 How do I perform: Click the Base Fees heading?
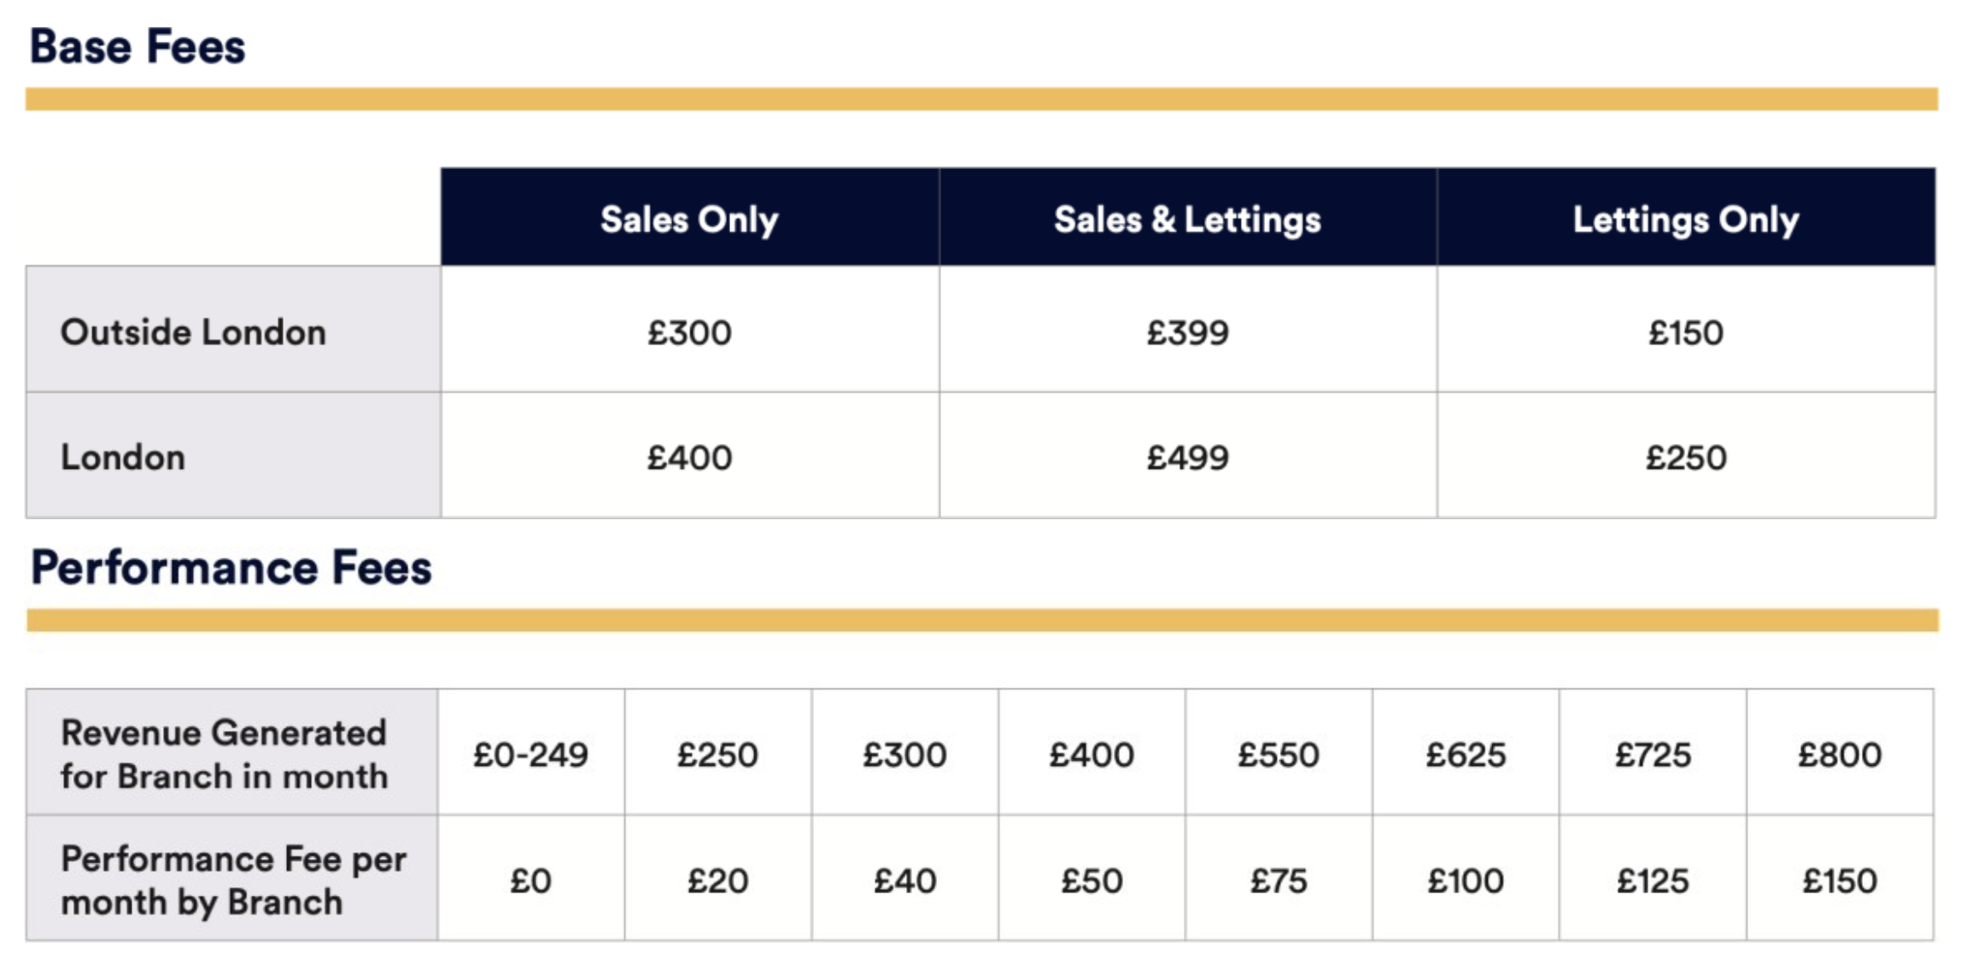[x=138, y=47]
